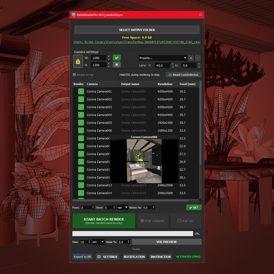Toggle render box for Corona Camera005
This screenshot has height=274, width=274.
81,123
